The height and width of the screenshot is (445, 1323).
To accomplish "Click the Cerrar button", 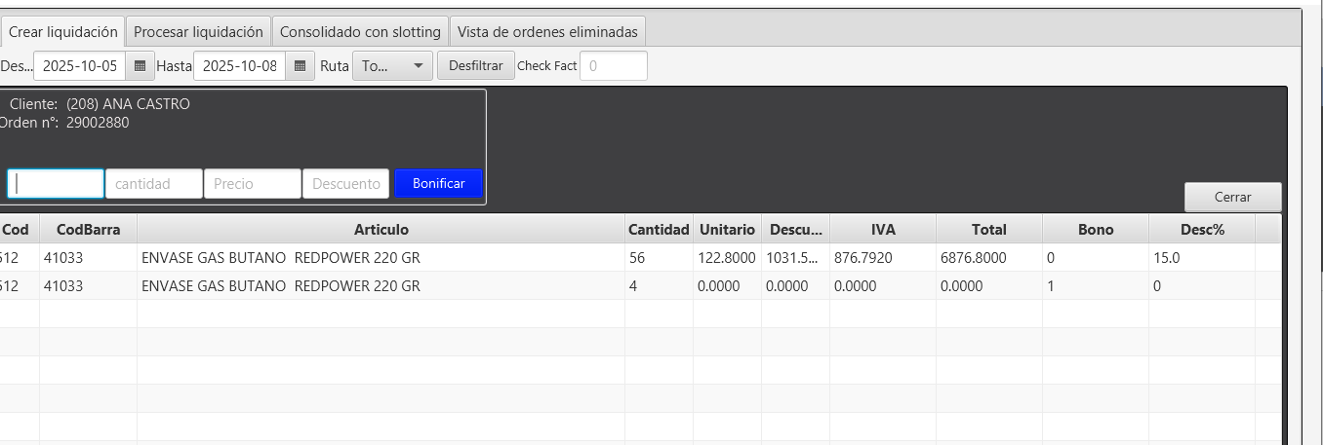I will click(1232, 197).
